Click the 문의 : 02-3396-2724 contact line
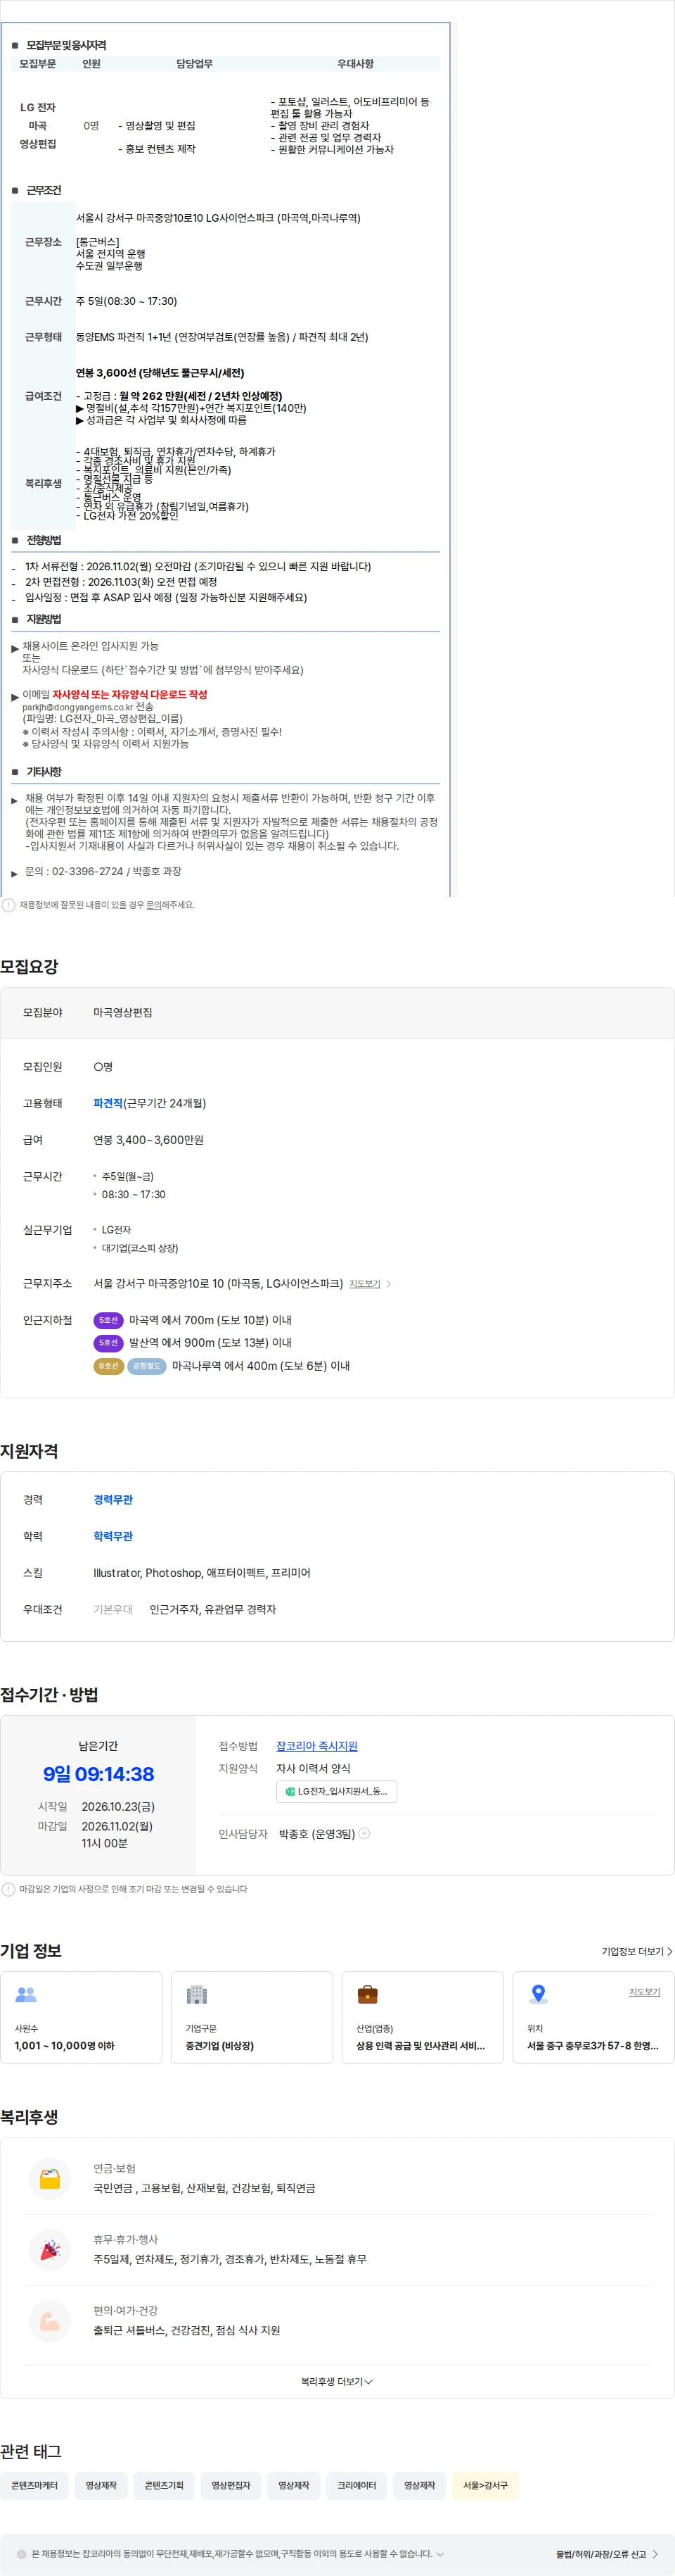 coord(103,872)
